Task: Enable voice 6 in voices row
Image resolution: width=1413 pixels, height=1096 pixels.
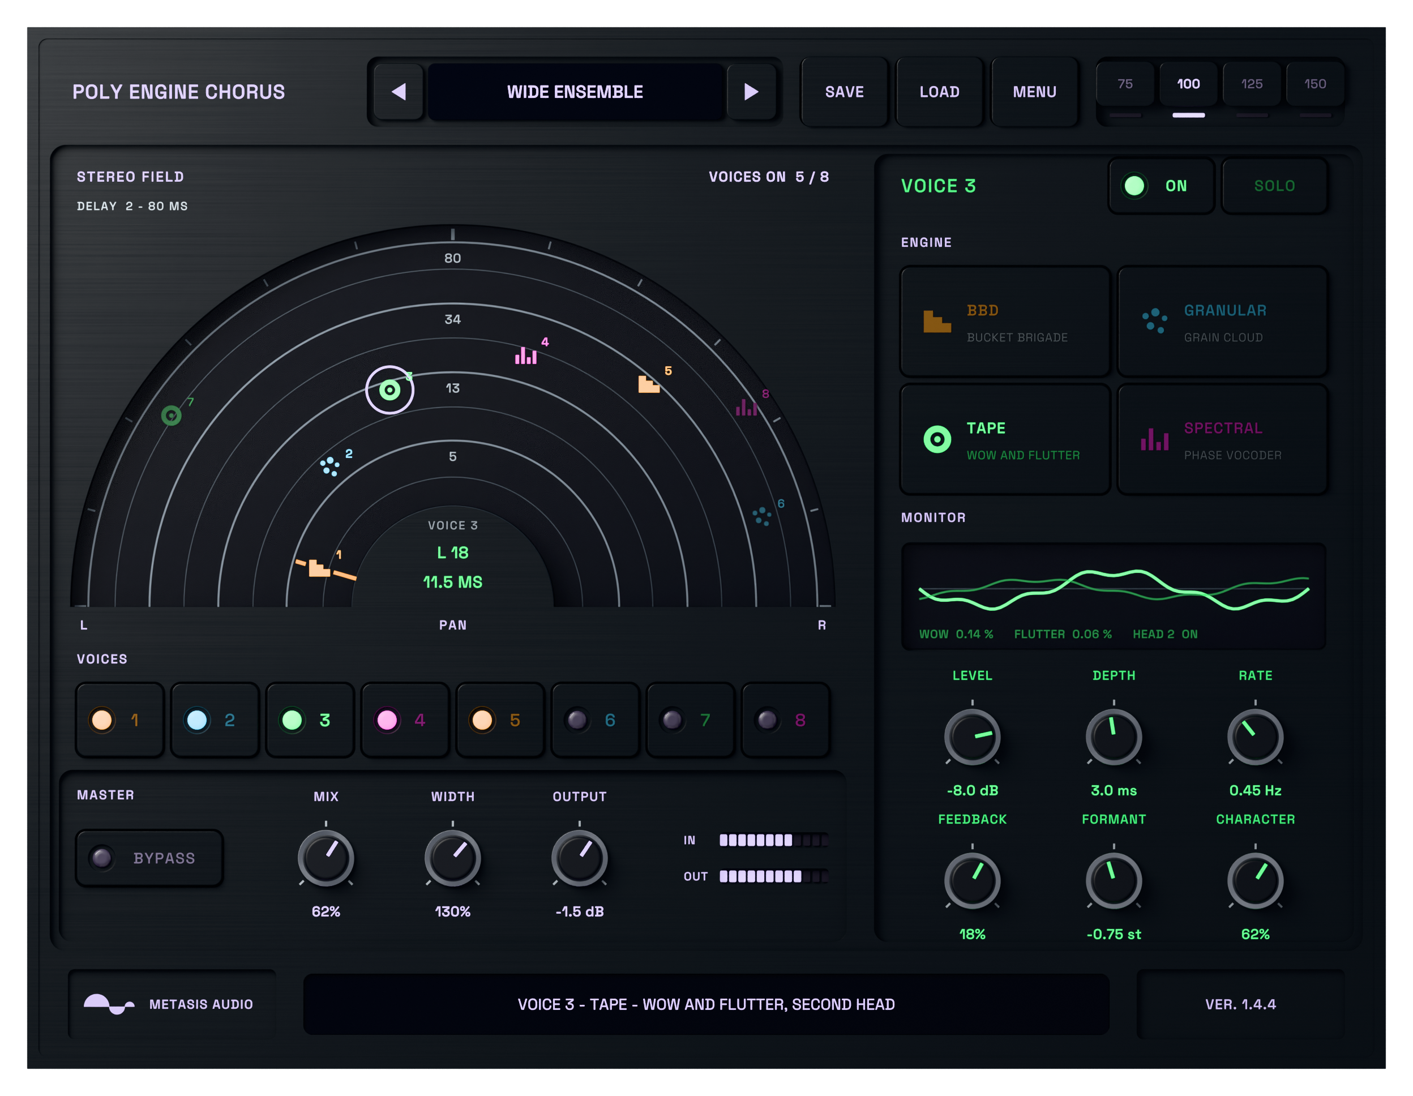Action: (x=595, y=720)
